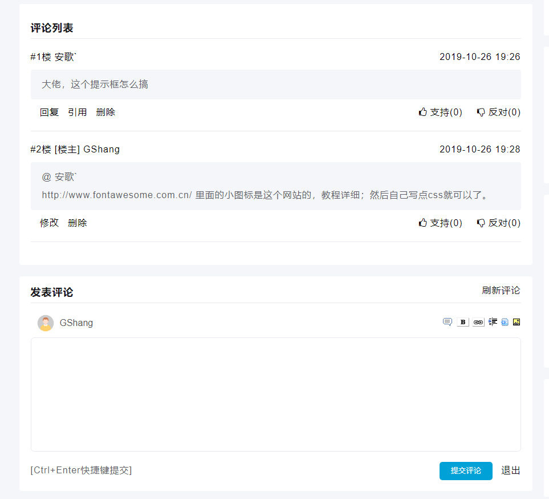
Task: Select the 2019-10-26 19:26 timestamp
Action: pos(480,57)
